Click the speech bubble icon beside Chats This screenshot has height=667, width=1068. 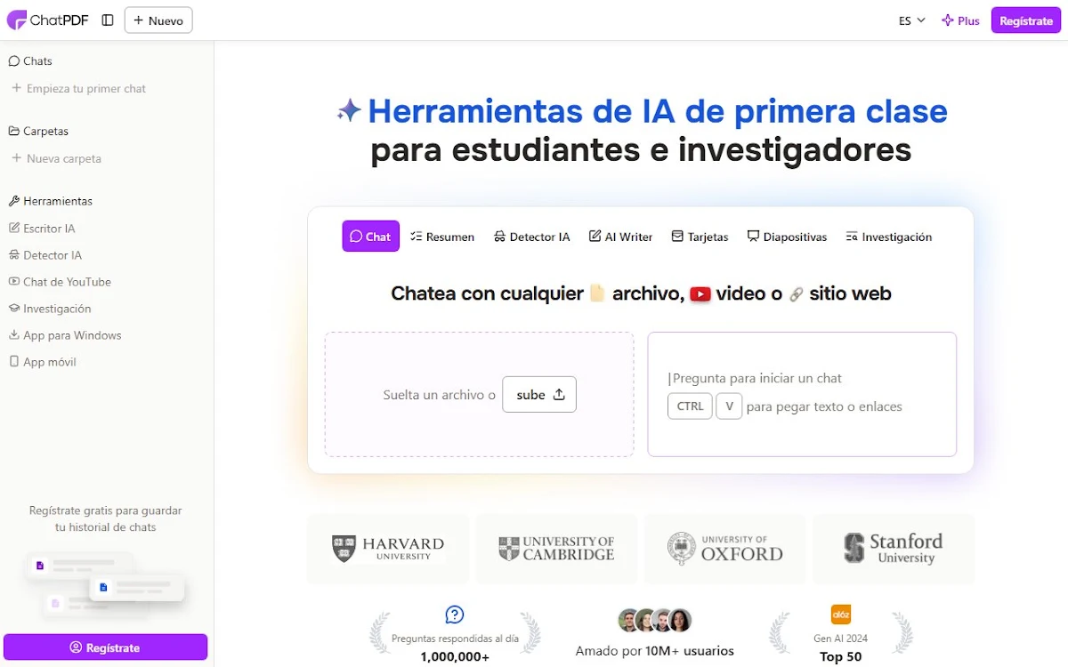pyautogui.click(x=13, y=61)
